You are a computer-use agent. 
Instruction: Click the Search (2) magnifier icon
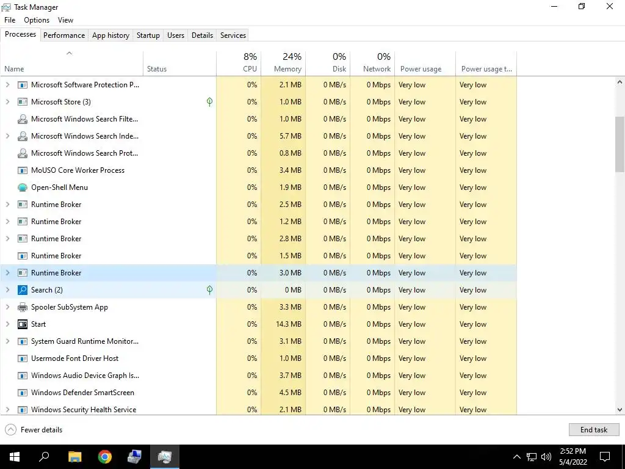point(23,290)
